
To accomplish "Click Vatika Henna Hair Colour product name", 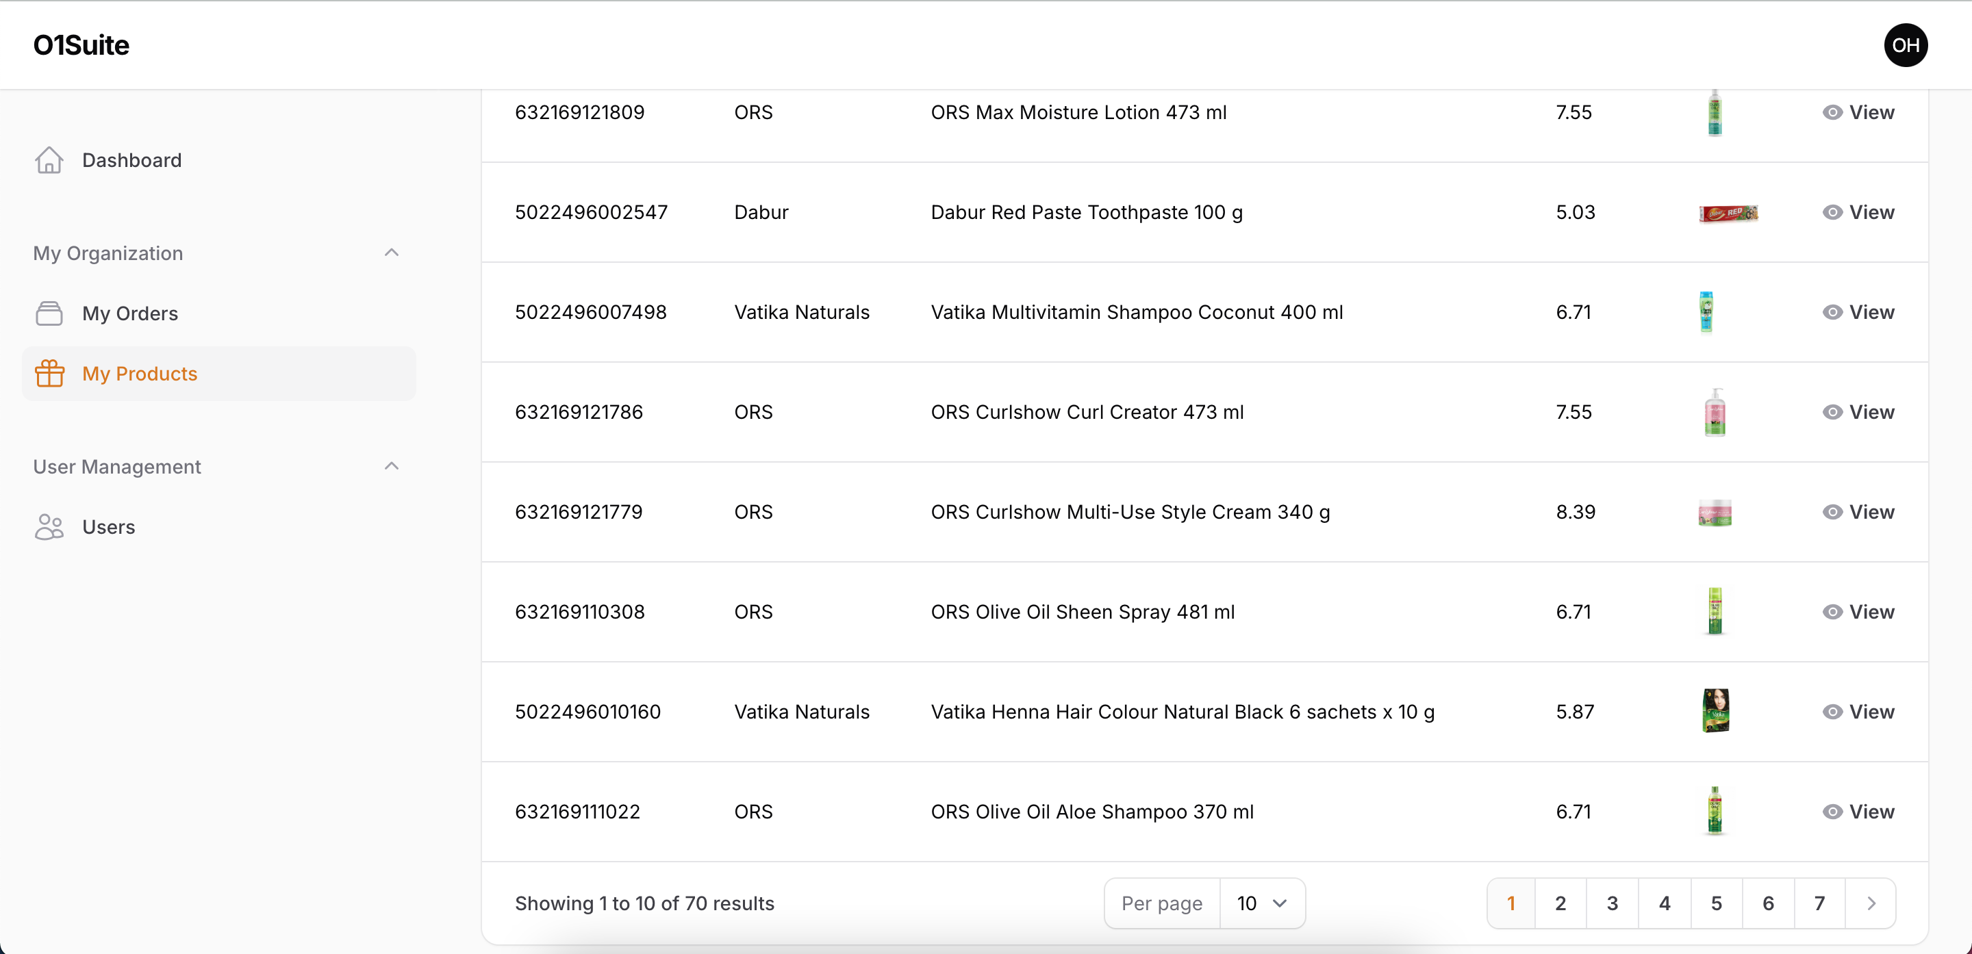I will 1183,712.
